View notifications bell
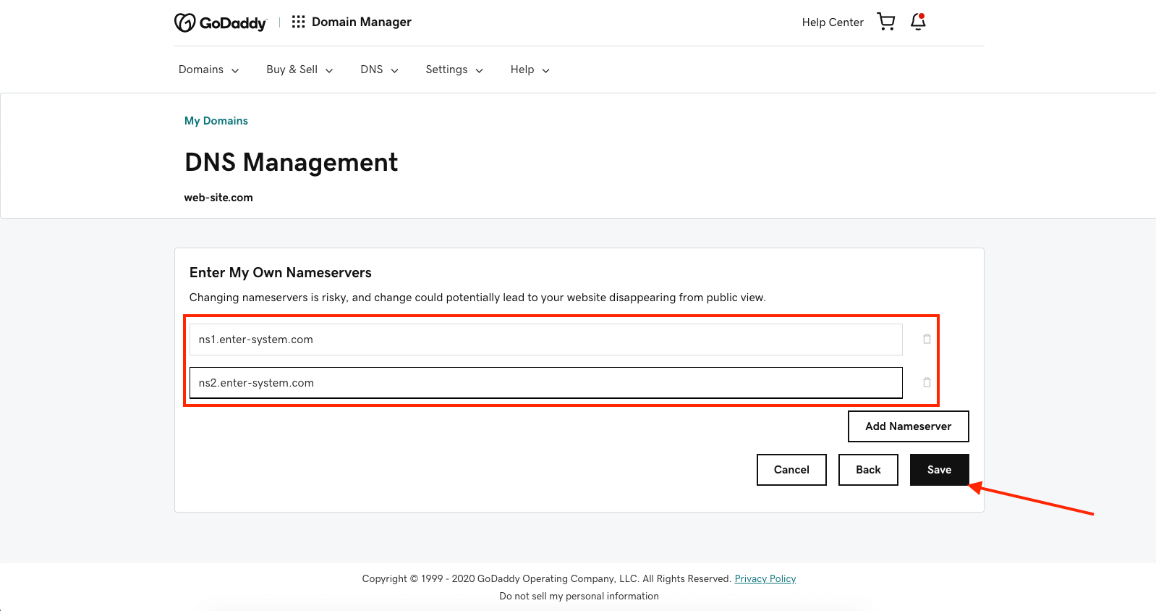 pyautogui.click(x=918, y=22)
